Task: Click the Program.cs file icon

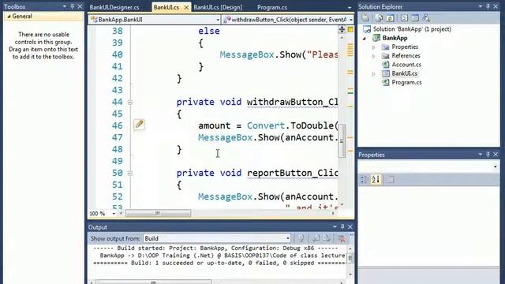Action: coord(386,82)
